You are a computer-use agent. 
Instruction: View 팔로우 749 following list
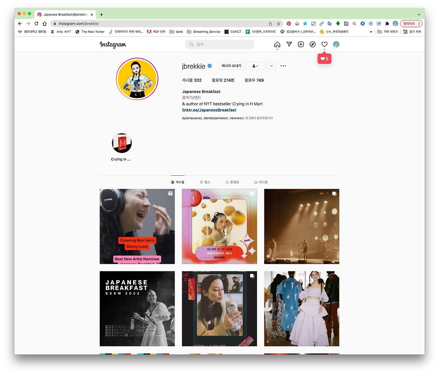(x=254, y=80)
